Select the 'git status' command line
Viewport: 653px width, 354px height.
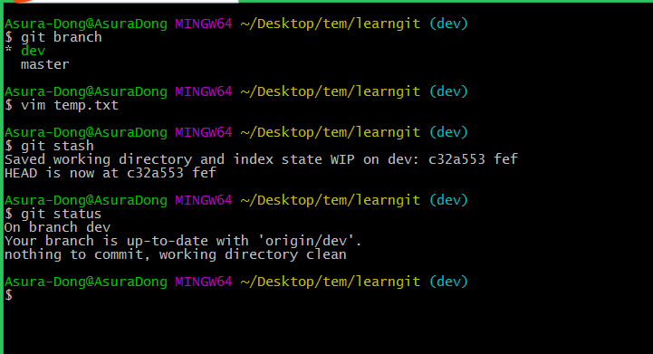tap(53, 214)
